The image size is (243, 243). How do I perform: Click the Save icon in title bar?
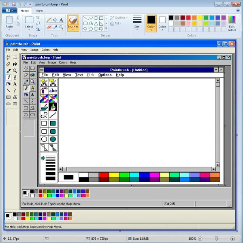[x=13, y=4]
